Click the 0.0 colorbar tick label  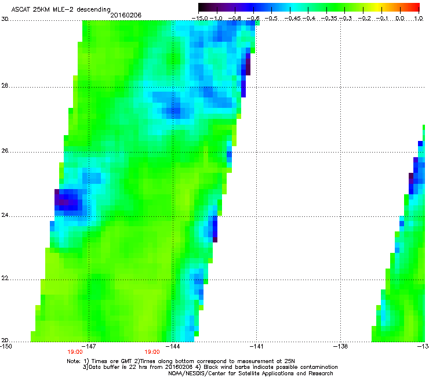pos(400,19)
